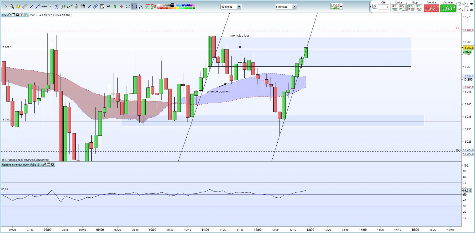Select the pitchfork drawing tool
Screen dimensions: 475x233
(57, 7)
